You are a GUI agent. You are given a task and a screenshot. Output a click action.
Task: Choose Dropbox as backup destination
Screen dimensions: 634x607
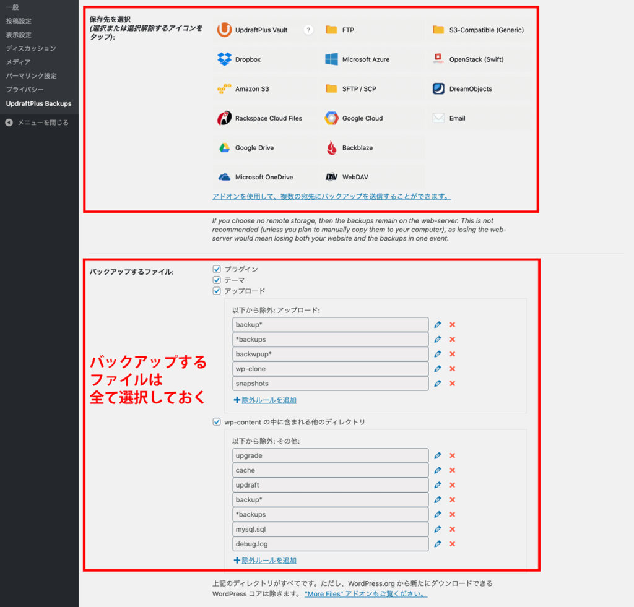coord(265,59)
